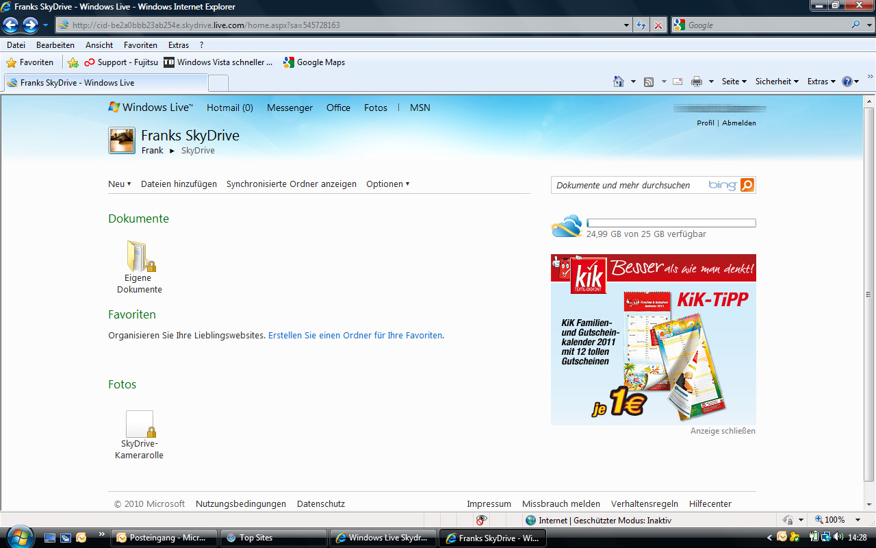Click the blue help question icon

(847, 82)
